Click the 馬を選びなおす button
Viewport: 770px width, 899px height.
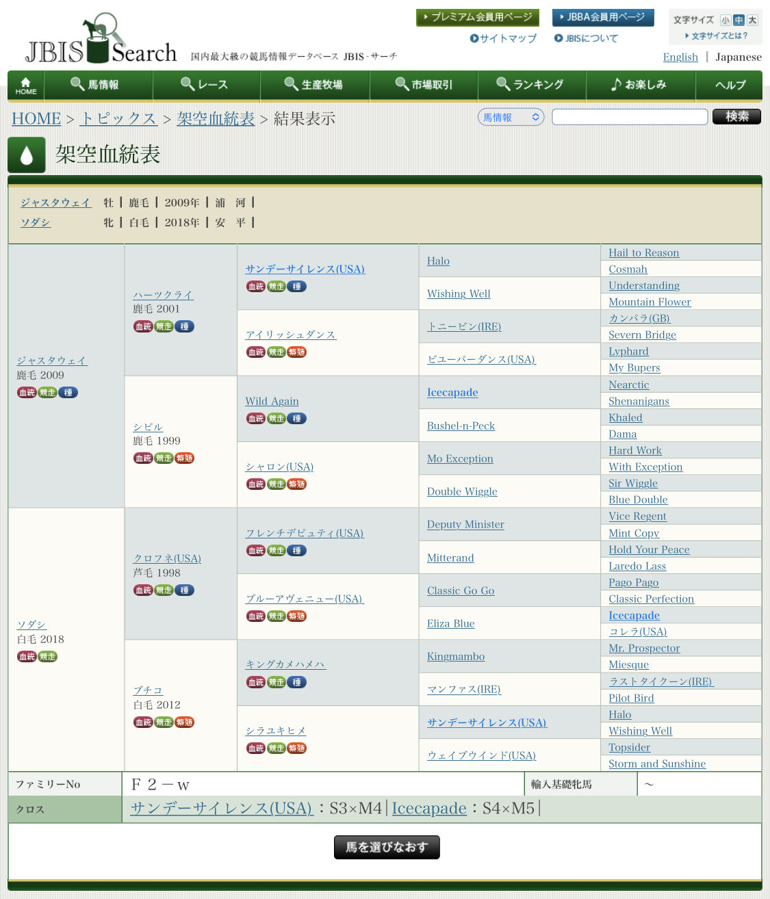pyautogui.click(x=387, y=847)
